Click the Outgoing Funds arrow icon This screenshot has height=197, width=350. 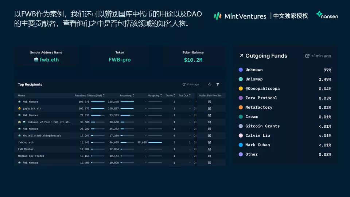241,56
